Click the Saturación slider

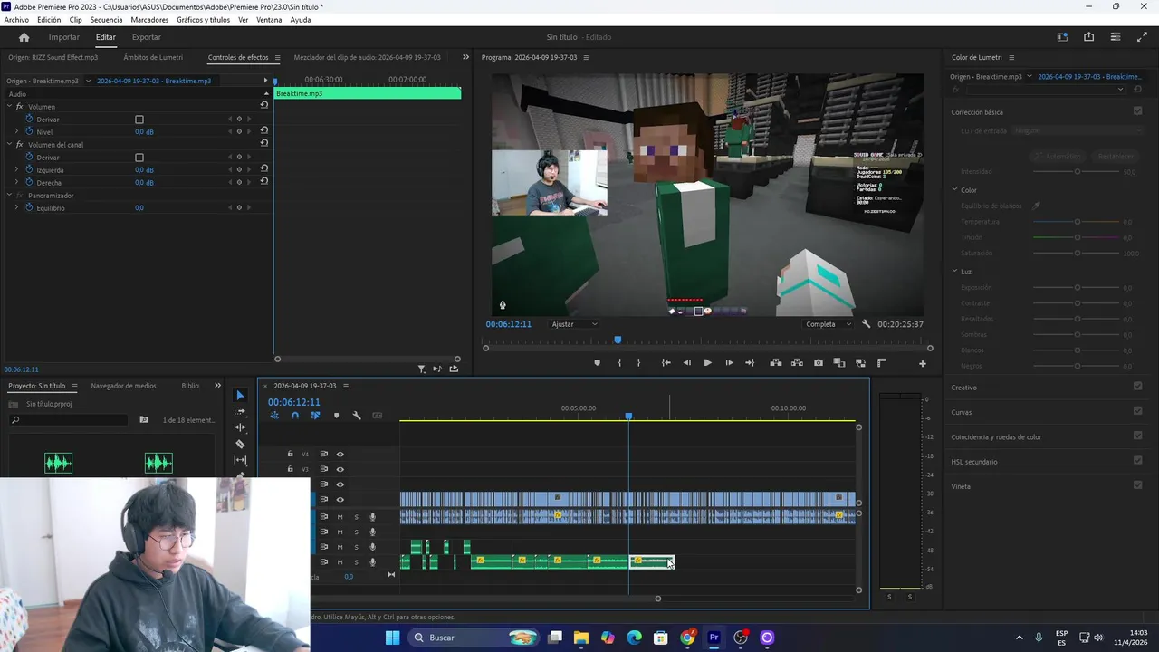click(1077, 254)
